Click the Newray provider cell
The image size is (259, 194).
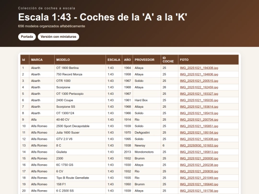(x=147, y=145)
